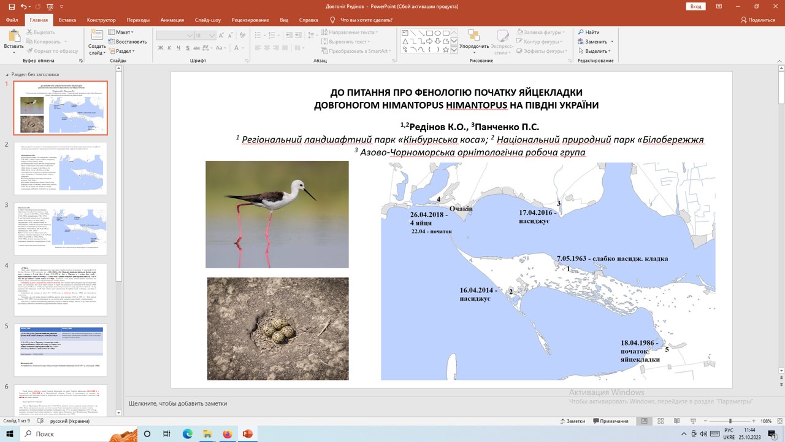
Task: Click the language indicator 'русский (Украина)'
Action: point(69,421)
